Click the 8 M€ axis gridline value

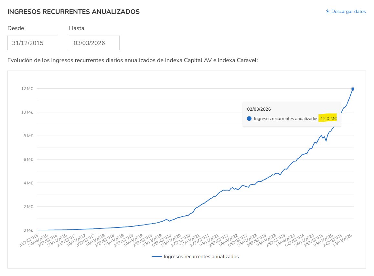click(28, 136)
